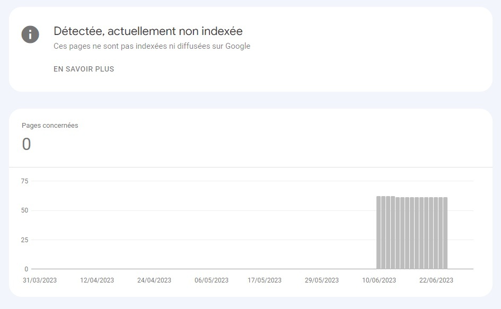This screenshot has height=309, width=501.
Task: Select the heading 'Détectée, actuellement non indexée'
Action: [148, 31]
